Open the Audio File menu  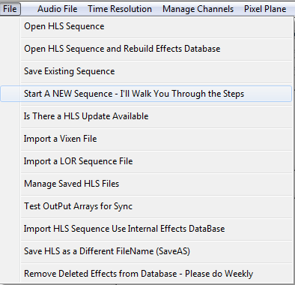coord(57,9)
